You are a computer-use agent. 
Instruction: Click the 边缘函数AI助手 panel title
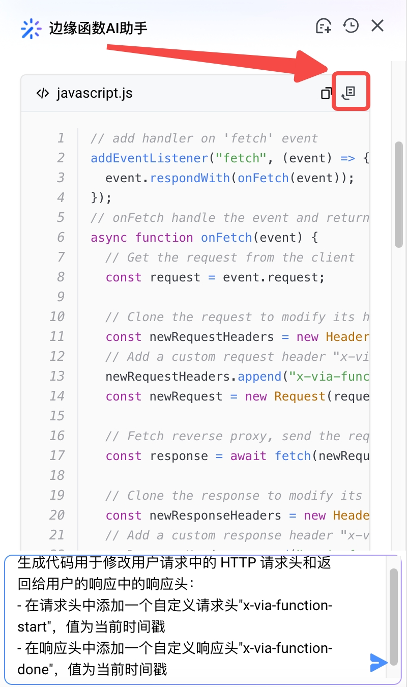click(x=98, y=27)
